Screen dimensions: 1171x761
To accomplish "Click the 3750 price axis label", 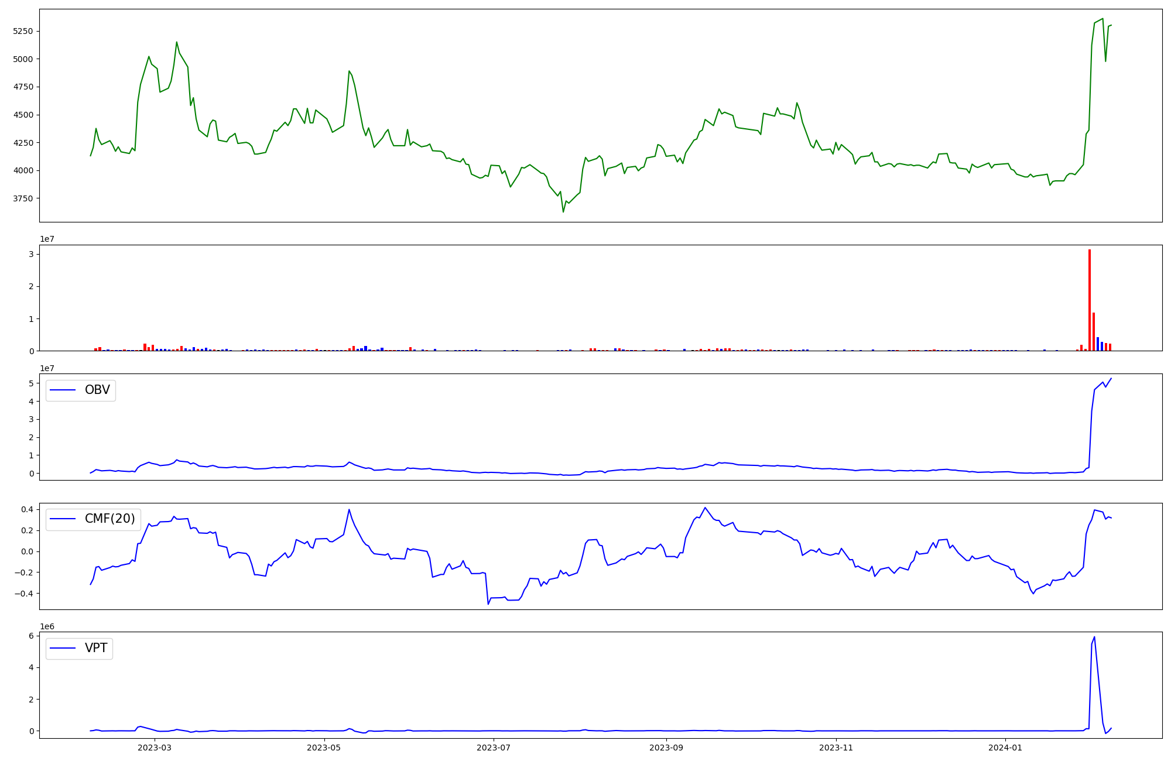I will [23, 198].
